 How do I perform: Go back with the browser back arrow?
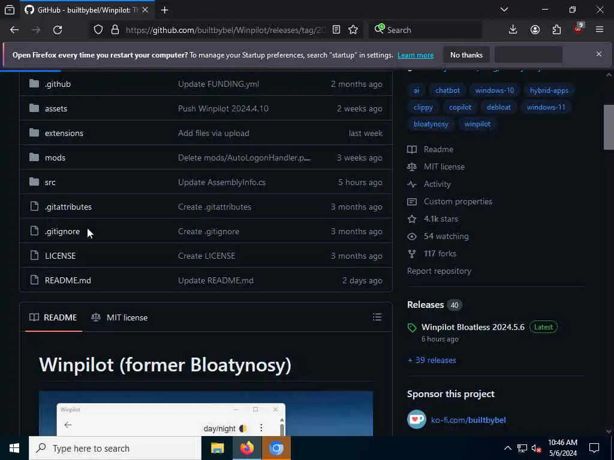[x=14, y=30]
